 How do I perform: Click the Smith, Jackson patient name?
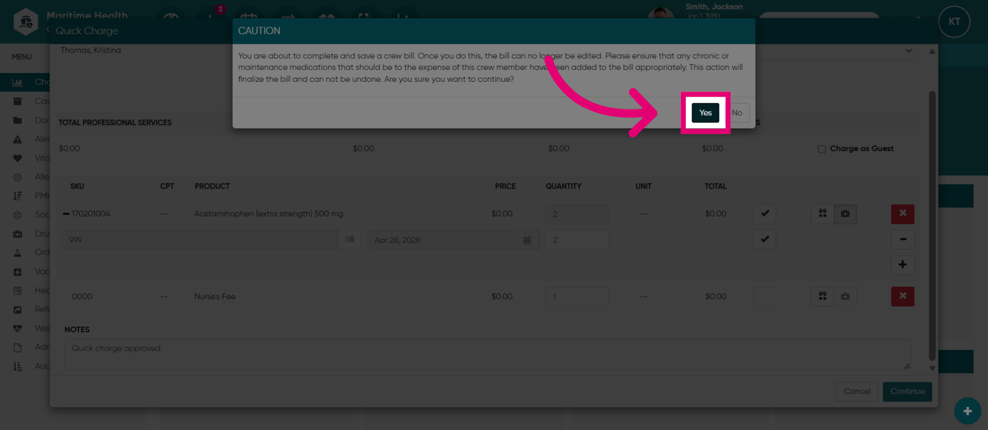[714, 7]
